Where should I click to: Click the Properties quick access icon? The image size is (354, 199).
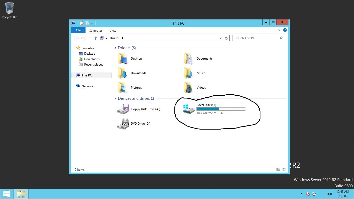(82, 23)
